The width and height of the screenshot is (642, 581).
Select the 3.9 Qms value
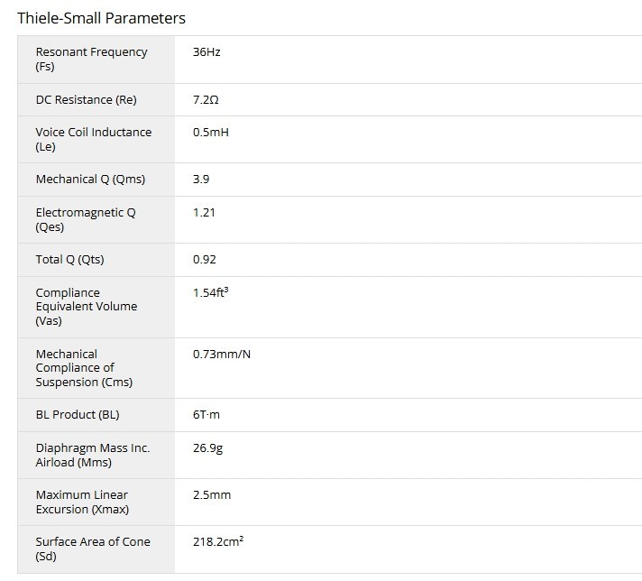(201, 180)
